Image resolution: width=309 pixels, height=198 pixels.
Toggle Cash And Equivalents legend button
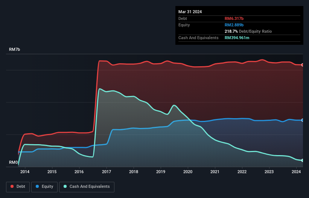[x=87, y=187]
